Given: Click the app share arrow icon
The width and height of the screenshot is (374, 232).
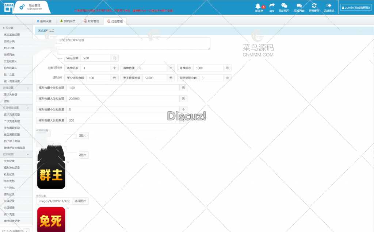Looking at the screenshot, I should click(x=272, y=6).
